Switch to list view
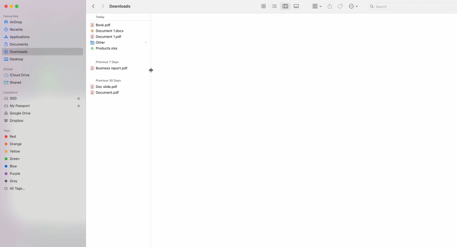Screen dimensions: 457x247 [x=274, y=6]
